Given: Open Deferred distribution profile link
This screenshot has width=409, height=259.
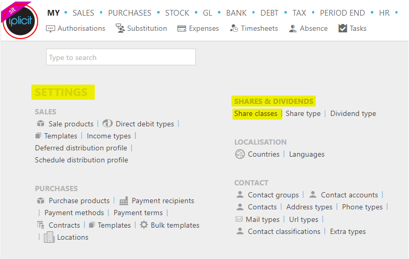Looking at the screenshot, I should coord(81,148).
